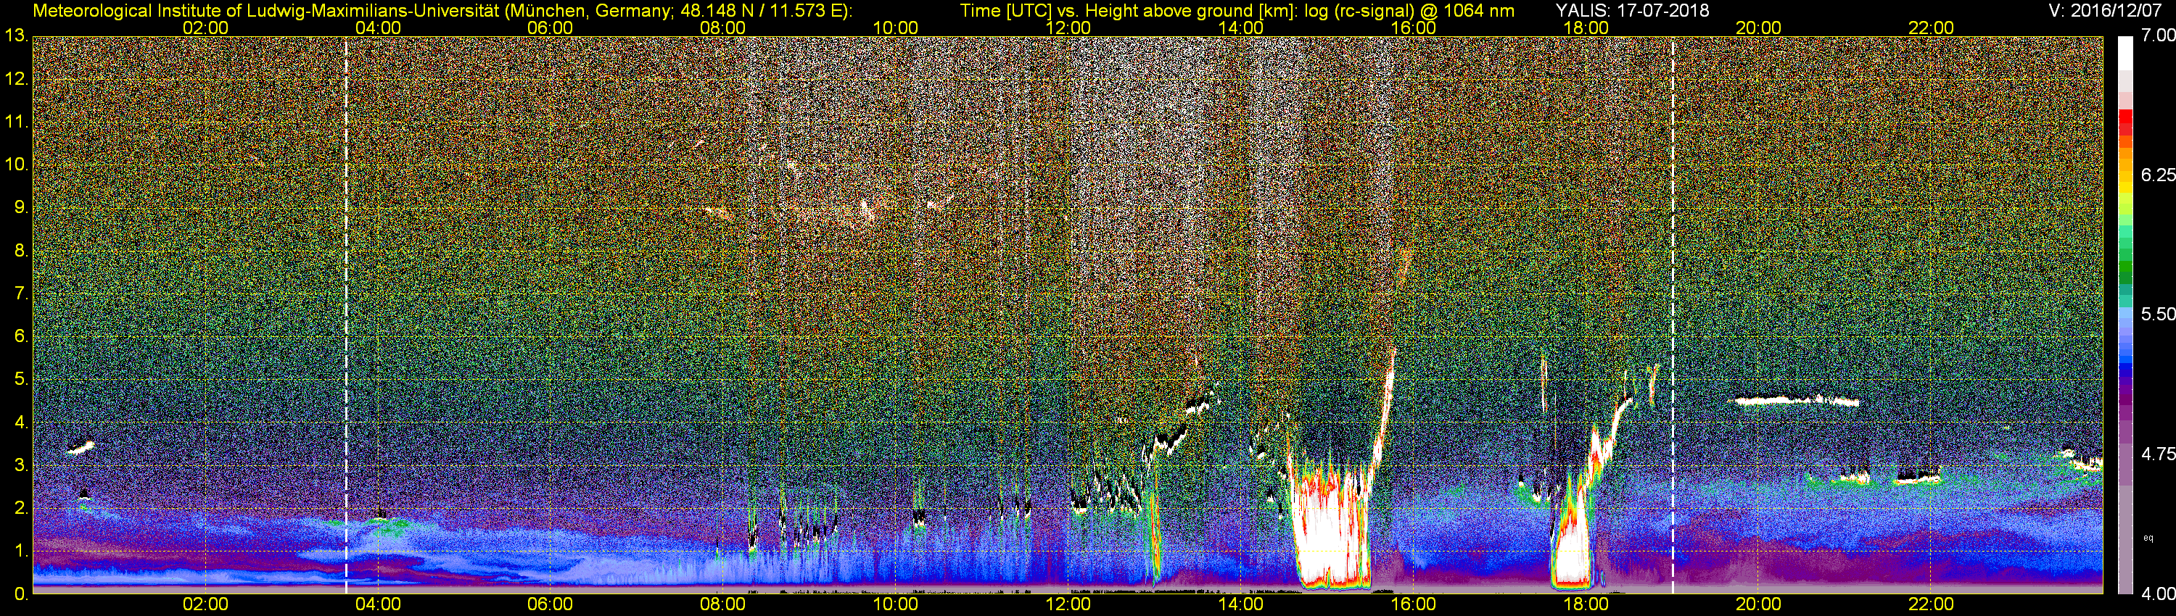Click the 10:00 label on the top time axis
The height and width of the screenshot is (616, 2176).
[895, 28]
